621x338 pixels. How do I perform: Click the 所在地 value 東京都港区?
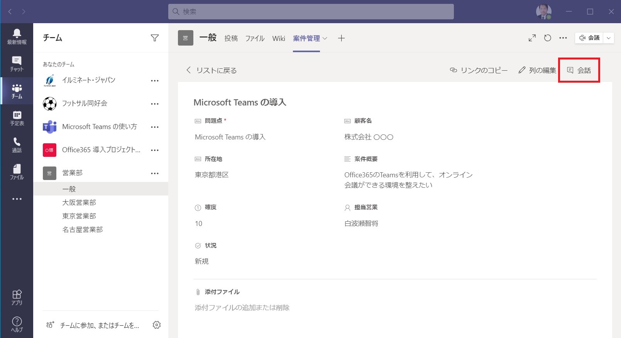point(212,175)
